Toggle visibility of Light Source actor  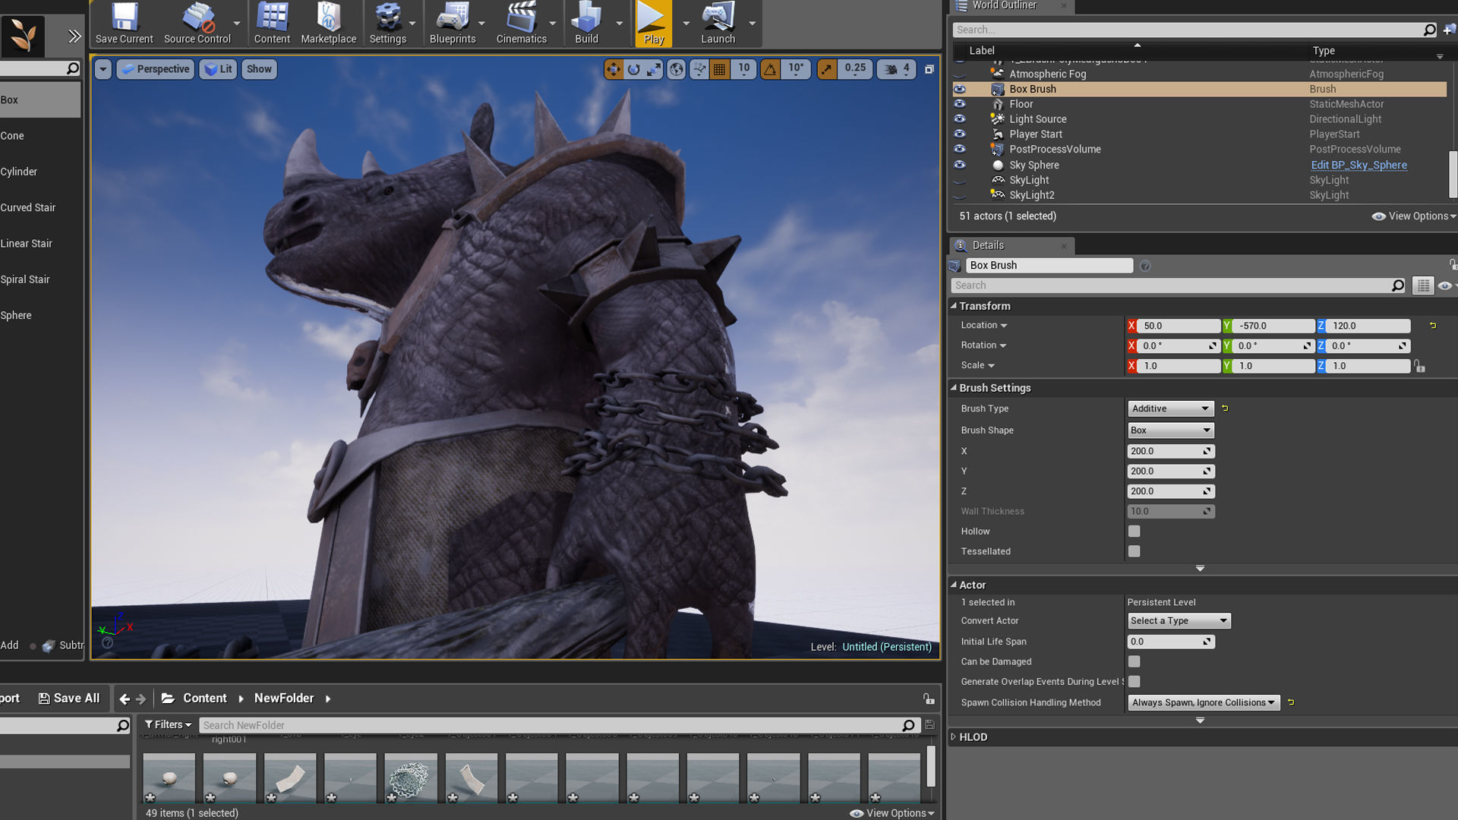pyautogui.click(x=960, y=119)
